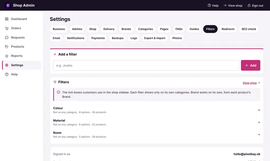
Task: Click the funnel icon by Filters heading
Action: (x=55, y=82)
